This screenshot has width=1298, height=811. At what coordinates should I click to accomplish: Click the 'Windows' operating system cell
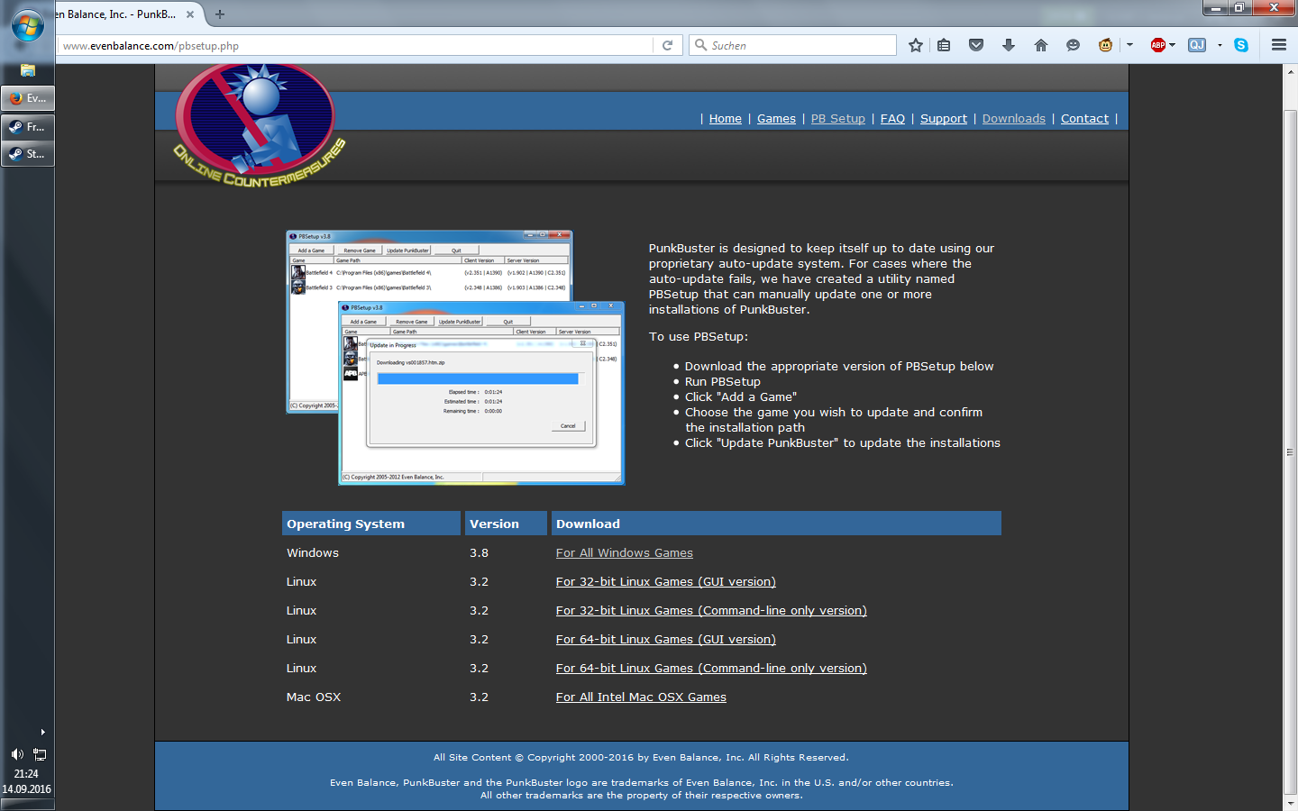[x=313, y=553]
